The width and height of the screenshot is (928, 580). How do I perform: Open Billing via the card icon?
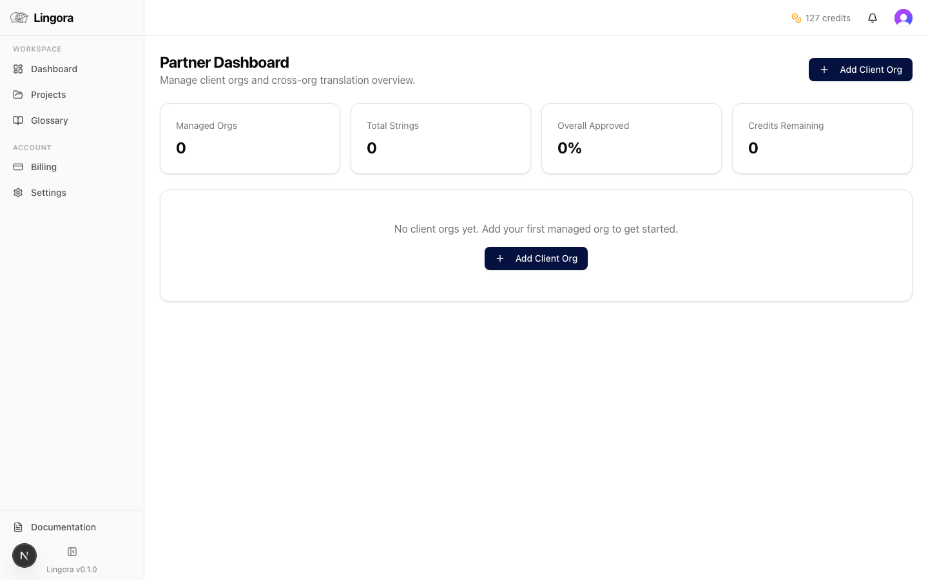(18, 166)
